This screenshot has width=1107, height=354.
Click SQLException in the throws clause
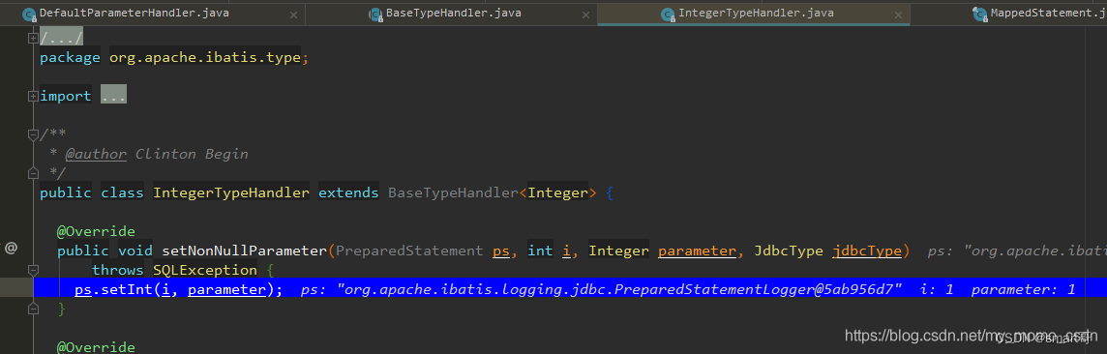(x=205, y=270)
